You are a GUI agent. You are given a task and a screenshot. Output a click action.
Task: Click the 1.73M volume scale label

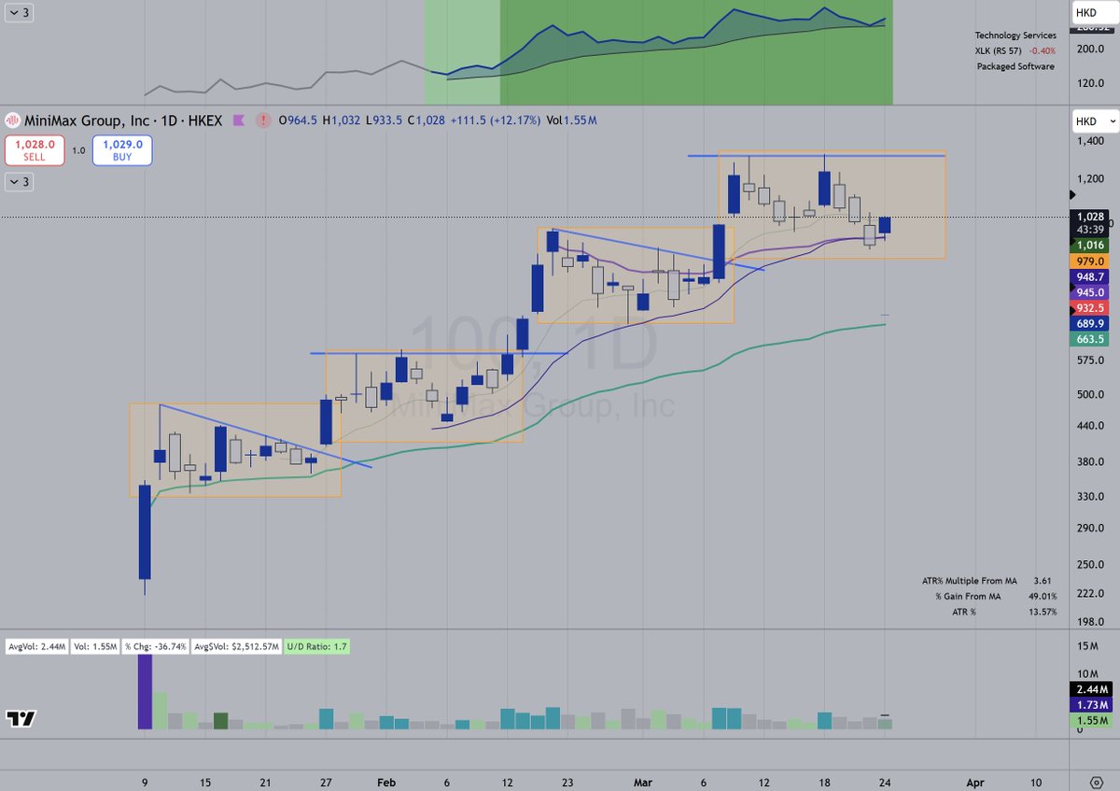pos(1089,704)
